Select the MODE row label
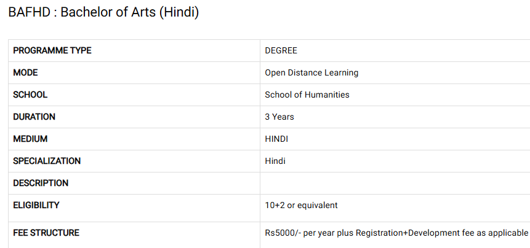The width and height of the screenshot is (530, 248). tap(25, 72)
